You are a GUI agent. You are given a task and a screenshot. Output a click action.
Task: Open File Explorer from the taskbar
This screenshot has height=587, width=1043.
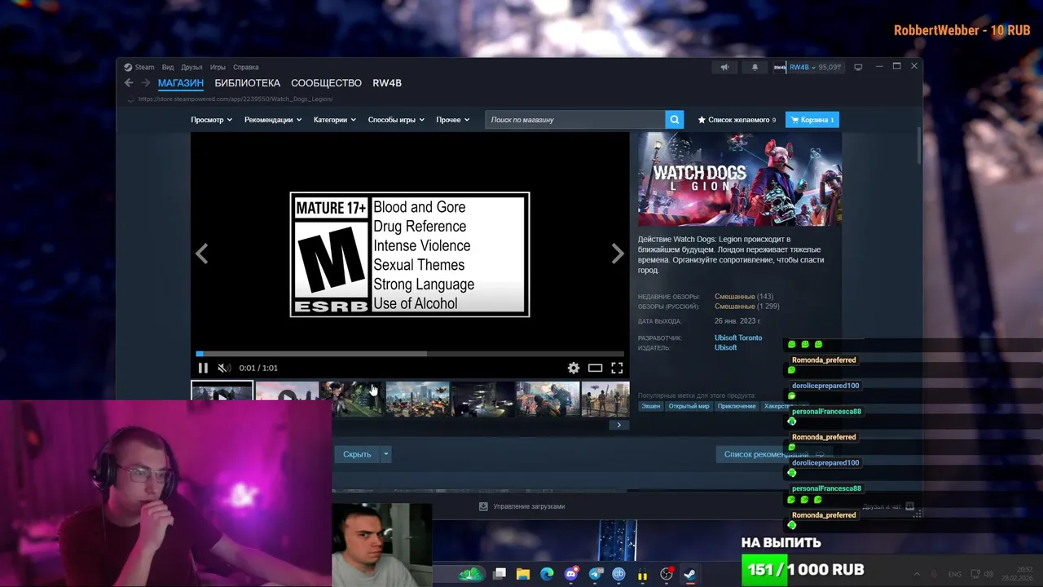(x=523, y=574)
